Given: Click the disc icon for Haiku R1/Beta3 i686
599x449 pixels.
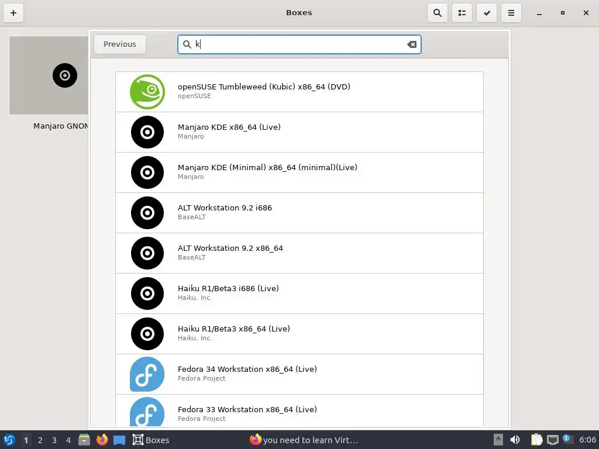Looking at the screenshot, I should tap(147, 293).
